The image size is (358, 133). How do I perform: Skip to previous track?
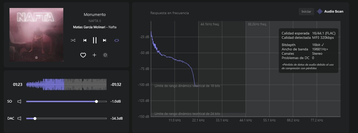pos(85,40)
